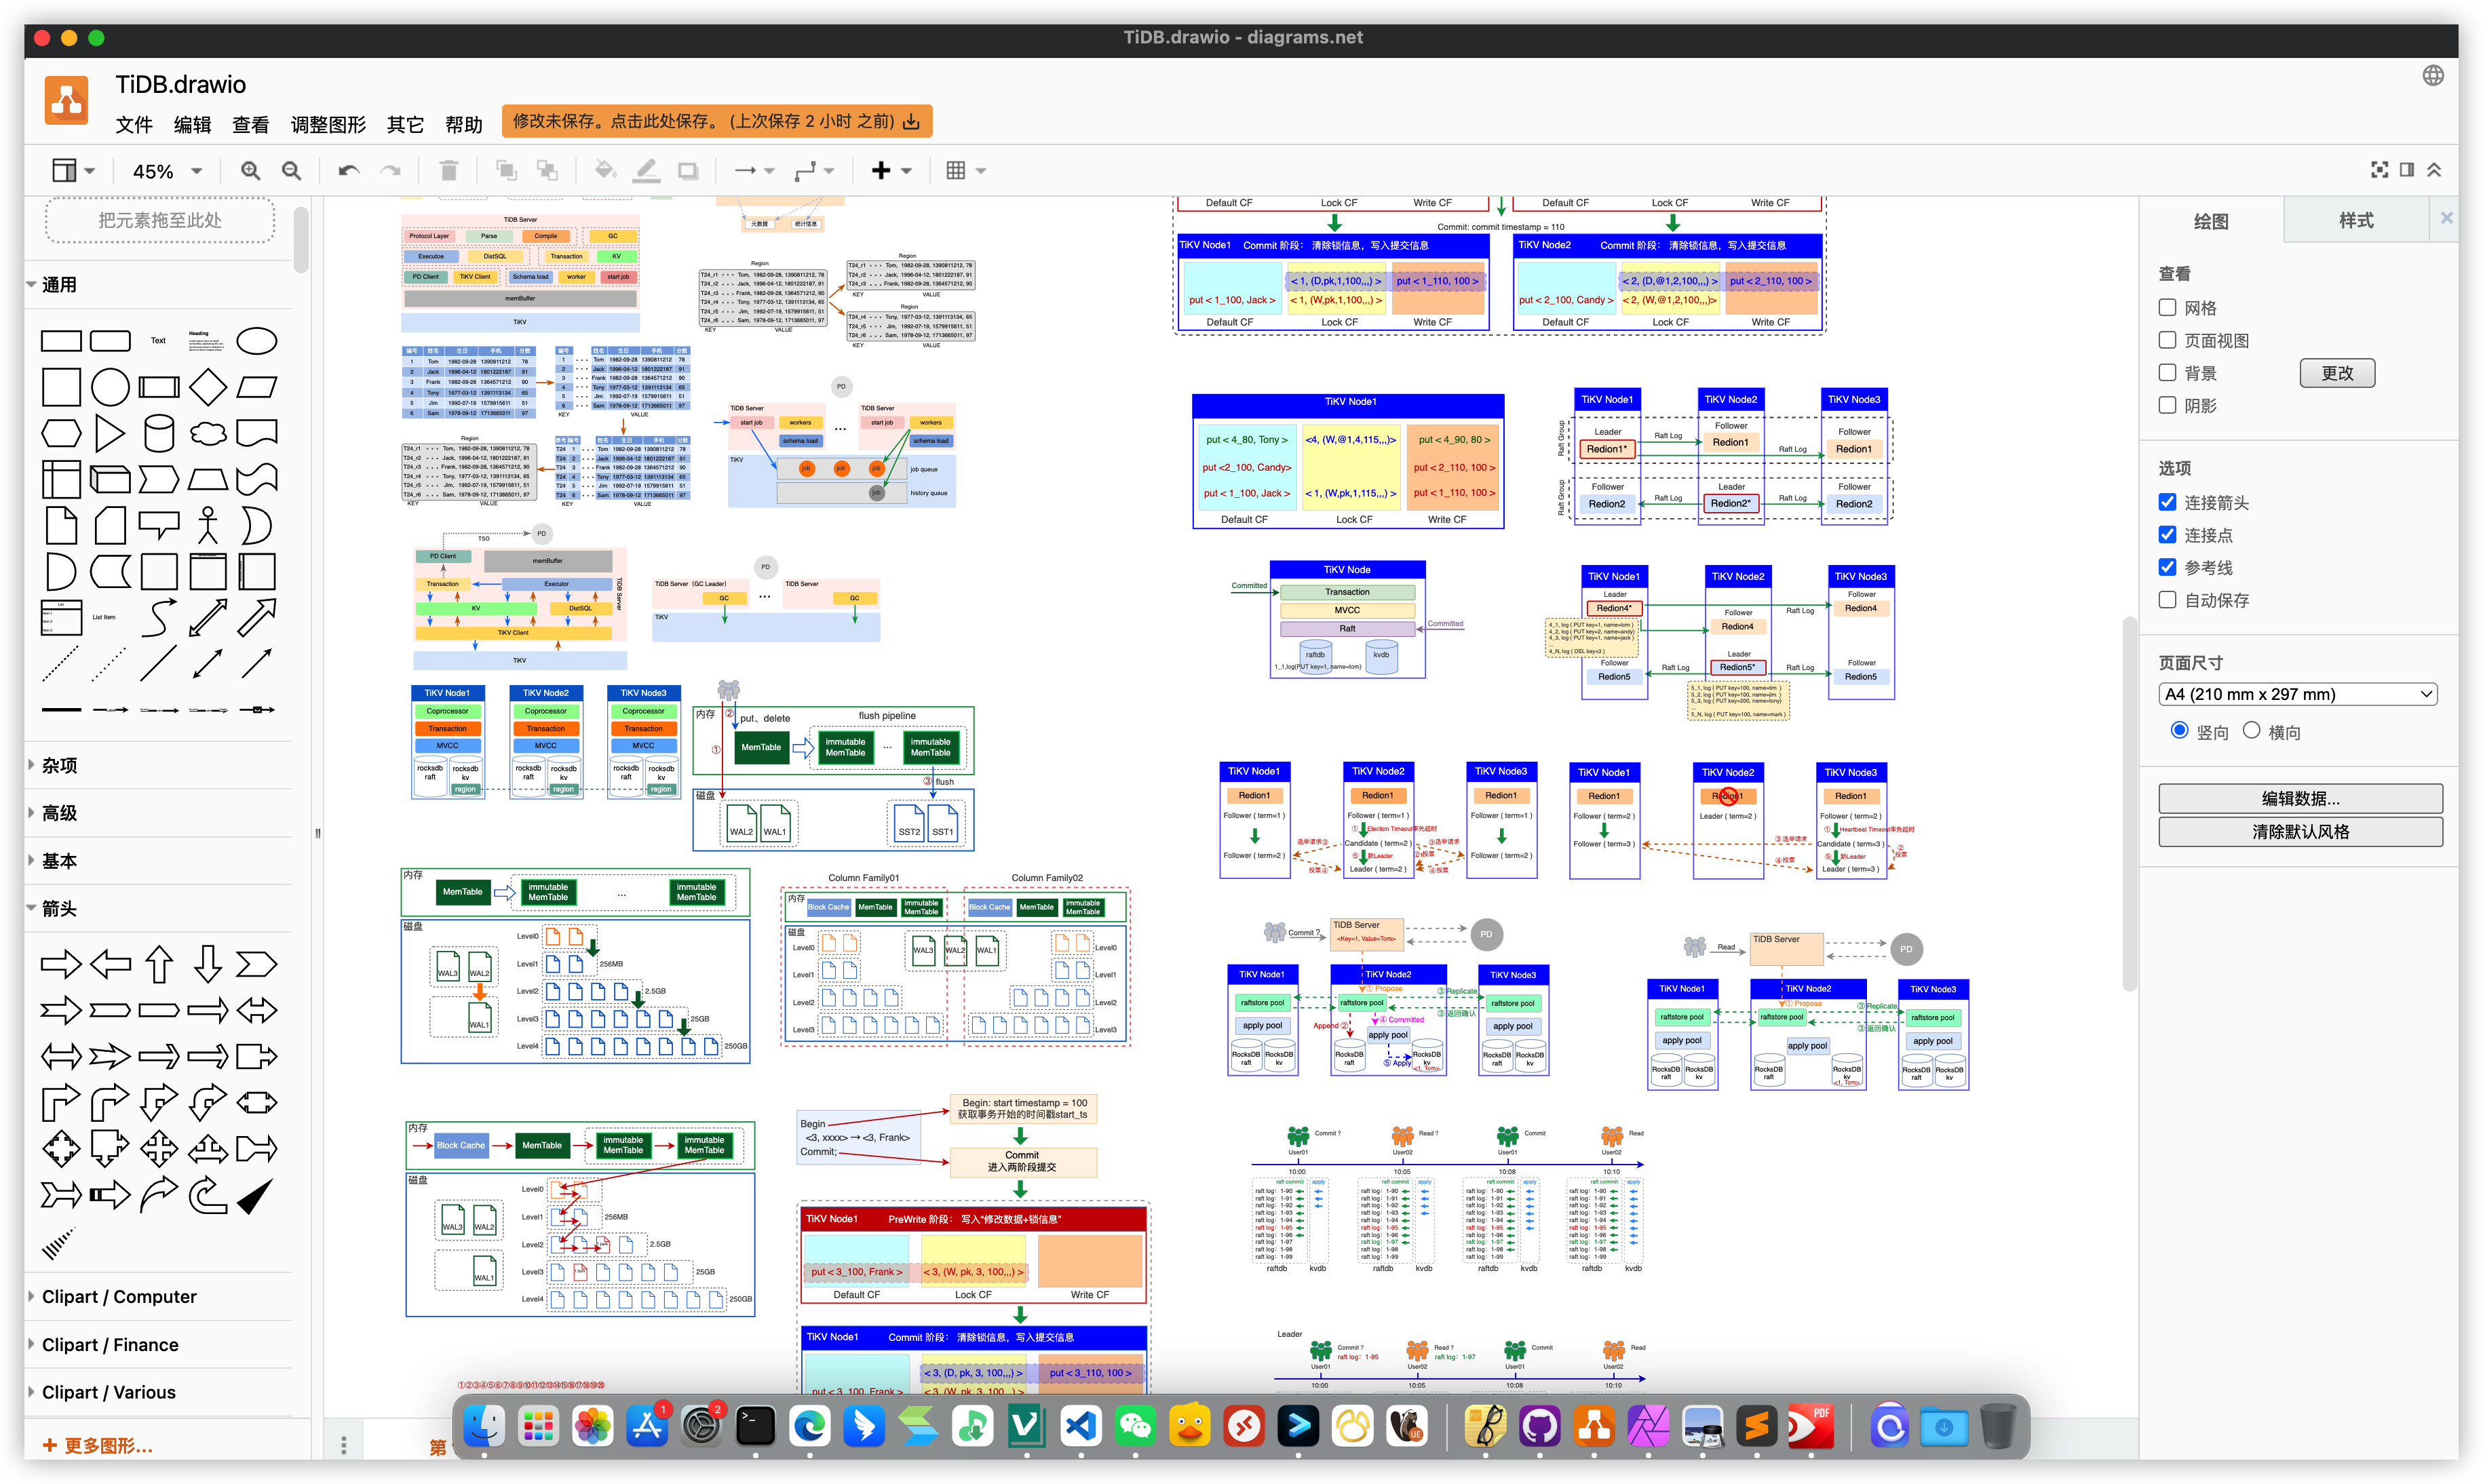The width and height of the screenshot is (2483, 1484).
Task: Click the shadow toolbar icon
Action: pyautogui.click(x=688, y=171)
